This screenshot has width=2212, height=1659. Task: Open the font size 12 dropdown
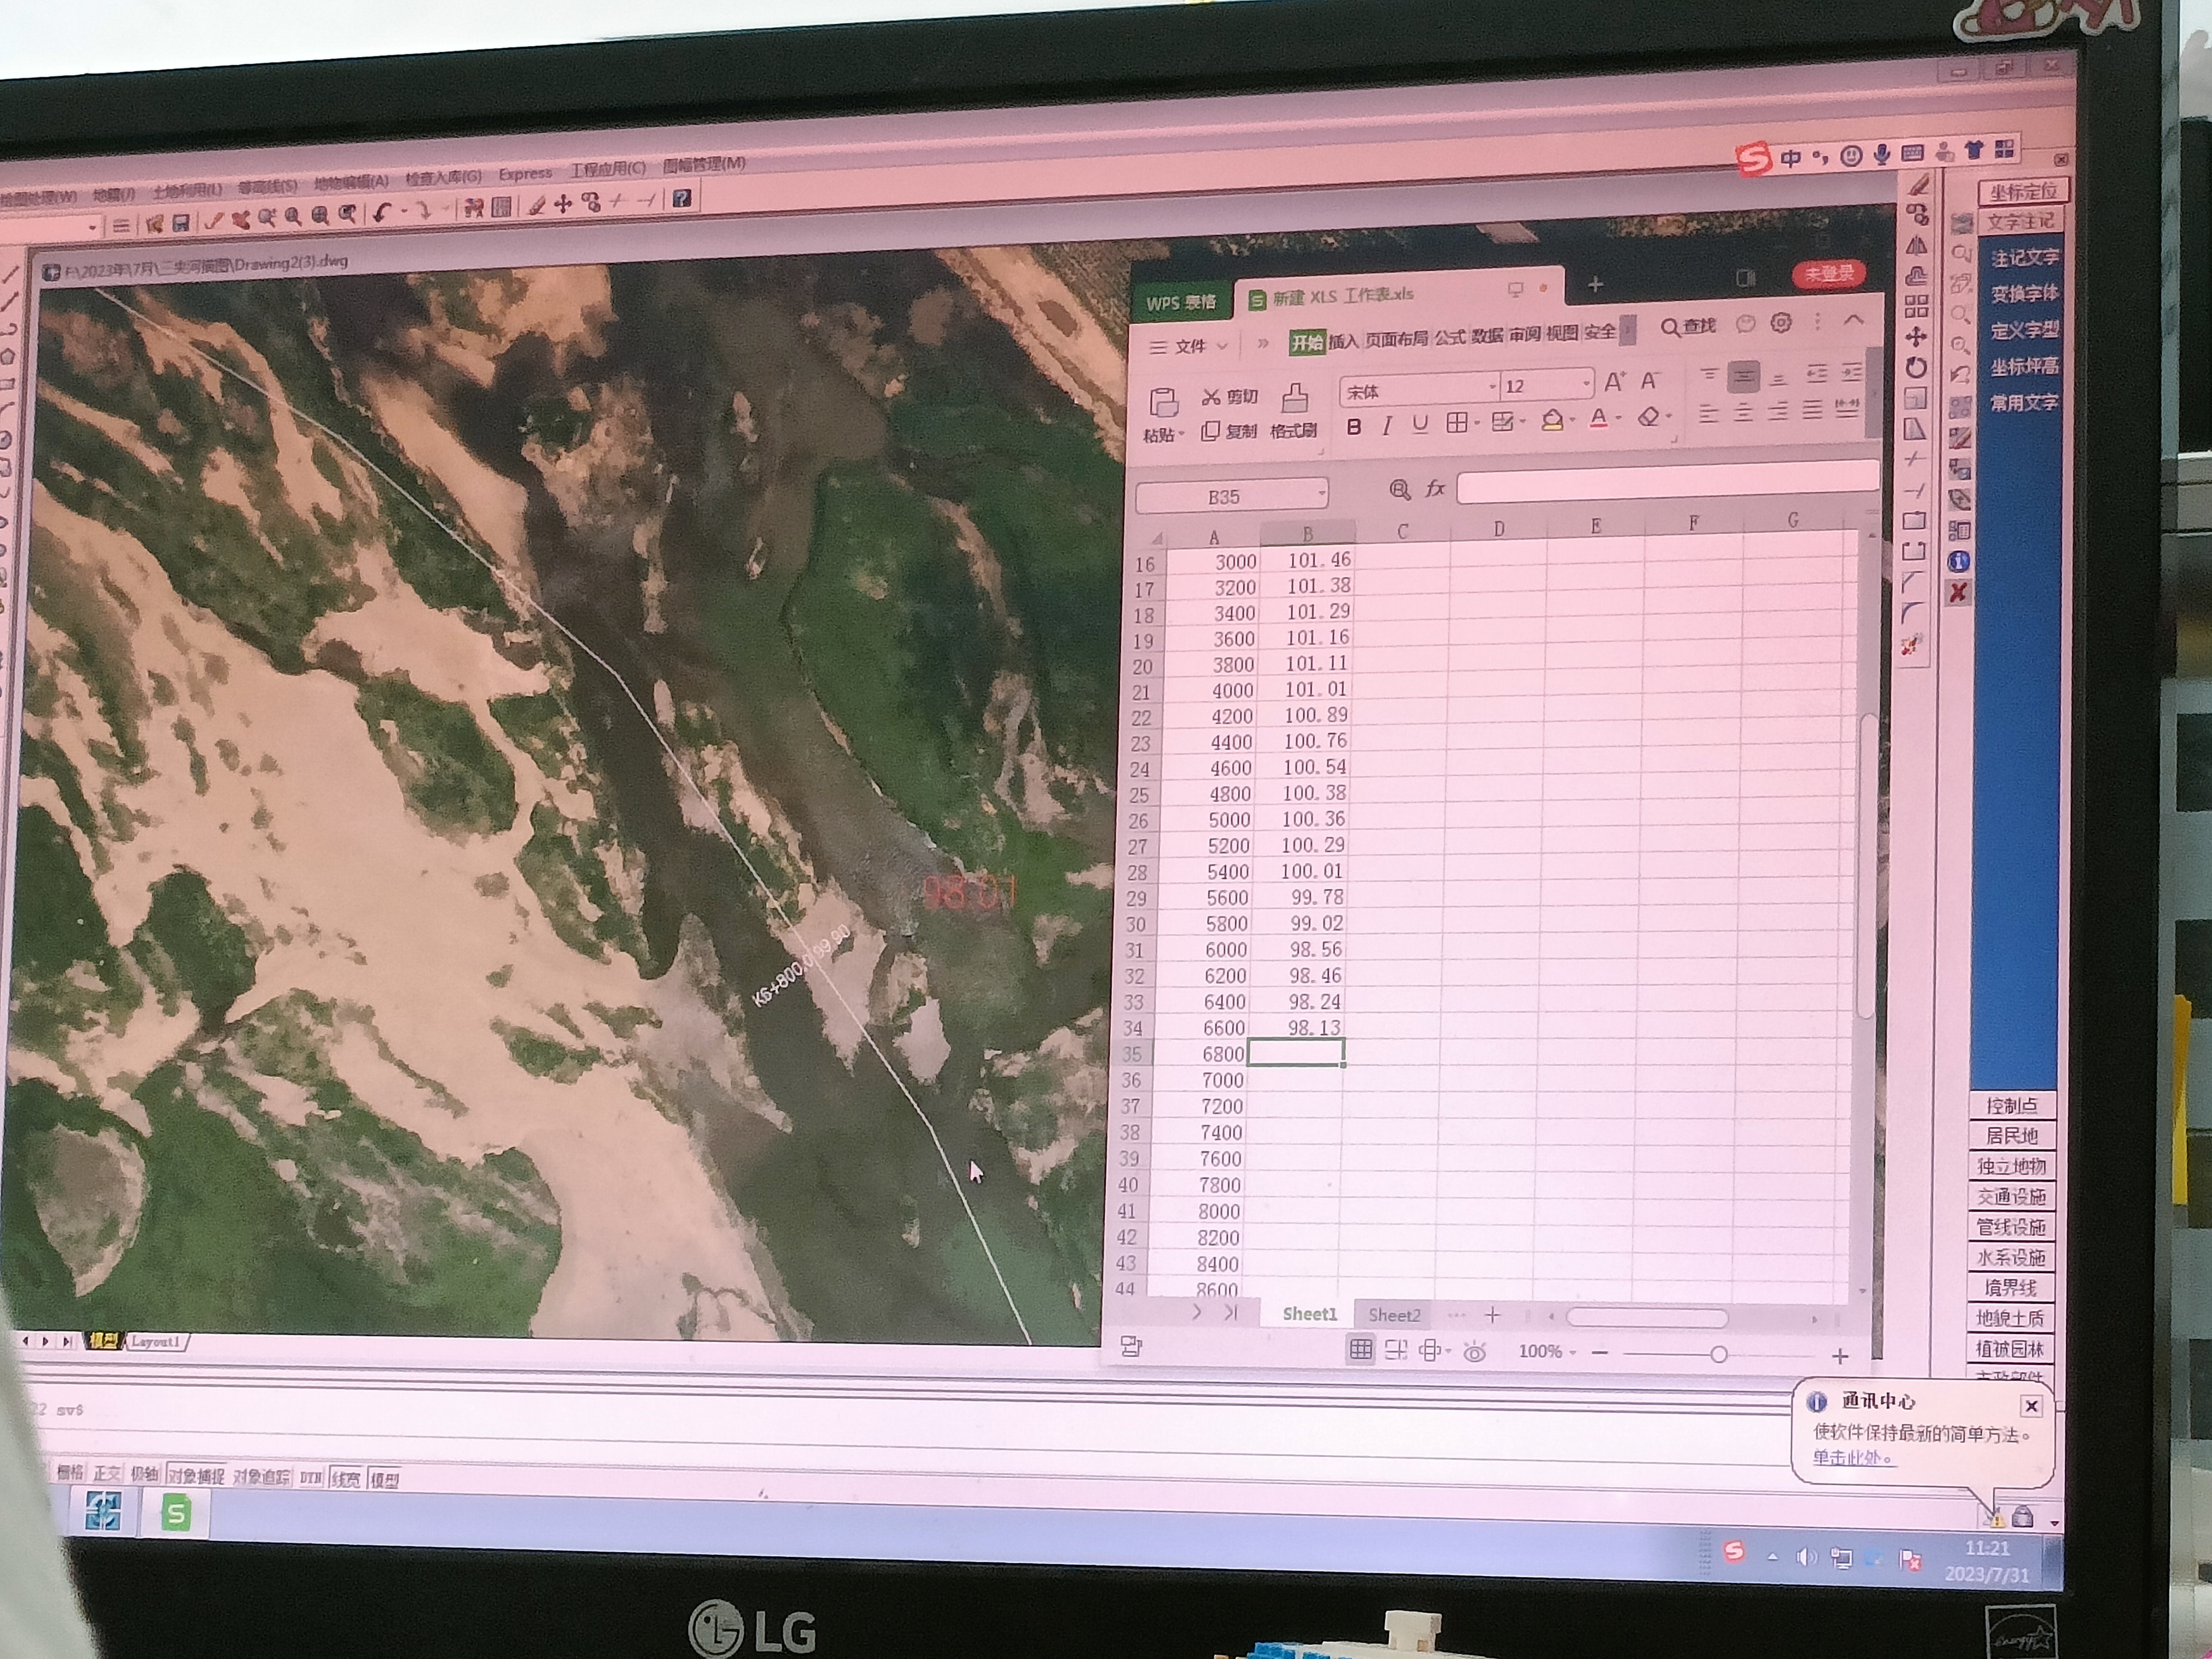tap(1586, 383)
